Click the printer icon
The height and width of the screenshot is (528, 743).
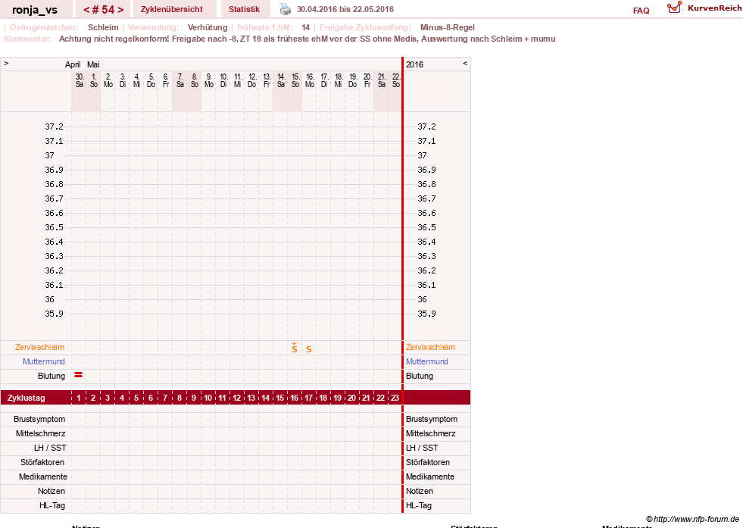click(286, 9)
